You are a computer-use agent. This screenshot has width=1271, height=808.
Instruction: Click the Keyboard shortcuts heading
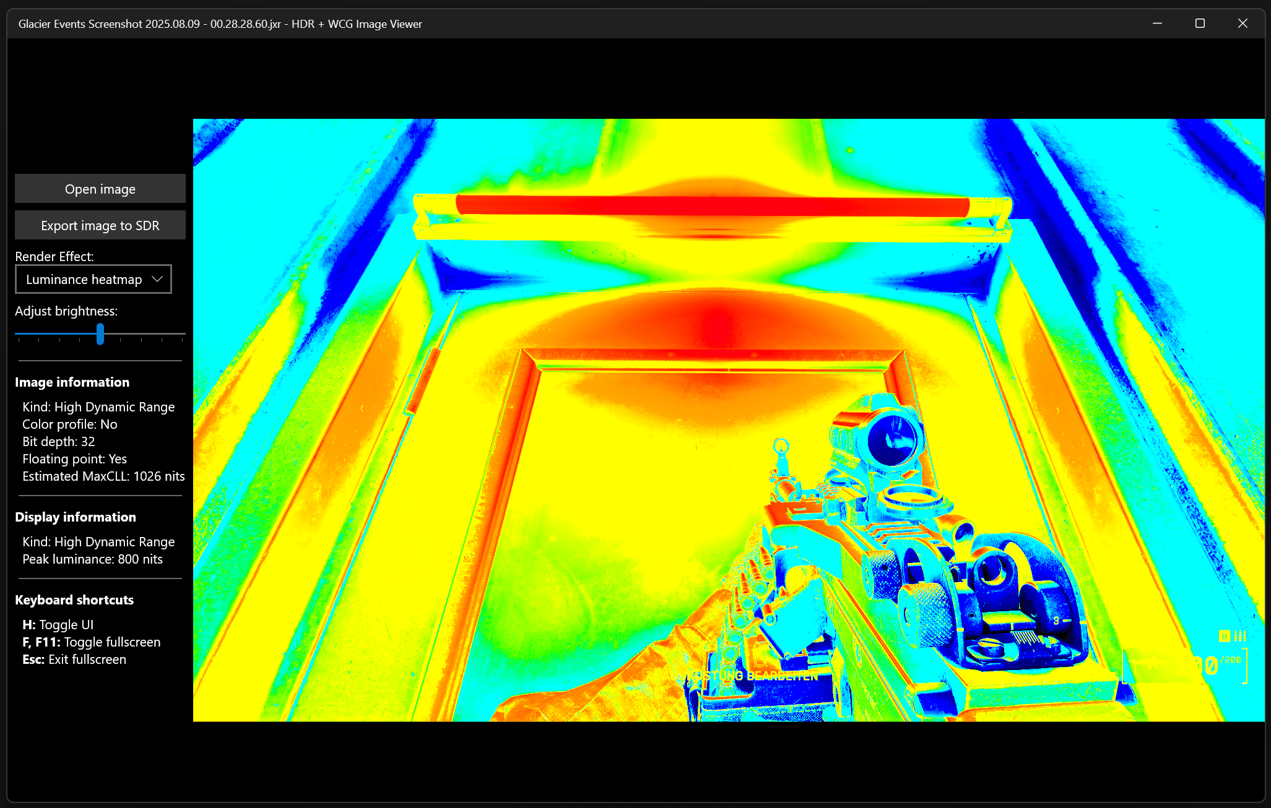74,600
